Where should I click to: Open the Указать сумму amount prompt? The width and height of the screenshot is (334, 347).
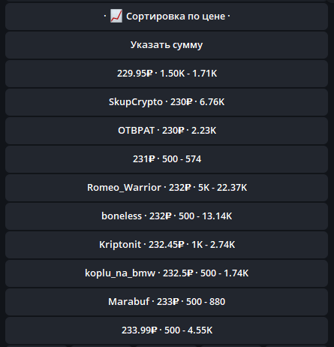[167, 45]
